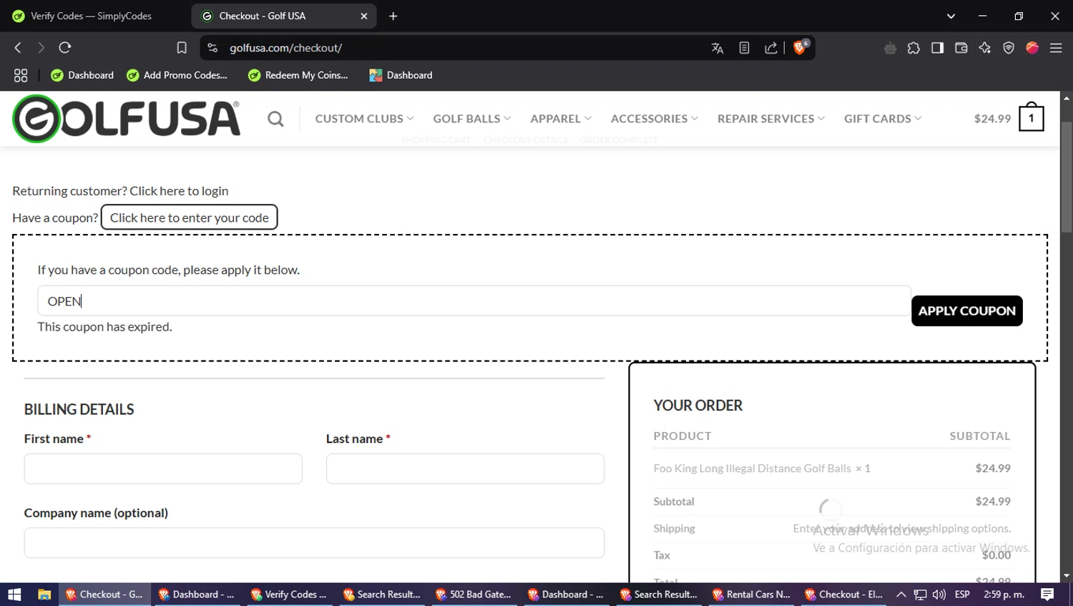This screenshot has width=1073, height=606.
Task: Focus the coupon code field
Action: click(474, 301)
